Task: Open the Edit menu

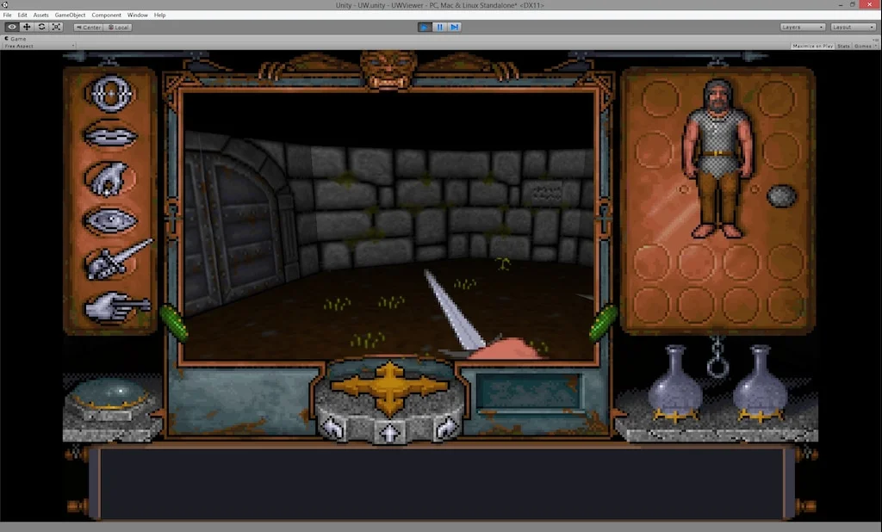Action: coord(22,15)
